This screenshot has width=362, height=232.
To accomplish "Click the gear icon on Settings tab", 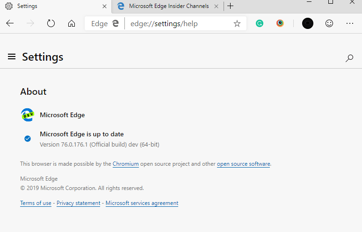I will point(9,6).
